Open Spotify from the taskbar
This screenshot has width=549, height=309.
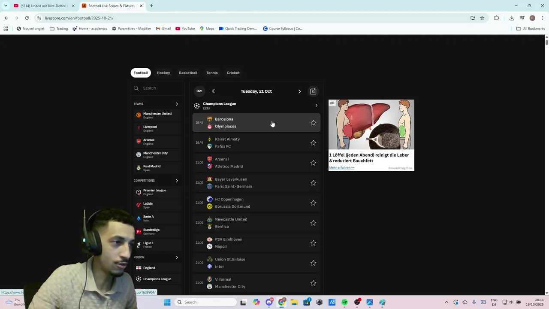coord(344,302)
